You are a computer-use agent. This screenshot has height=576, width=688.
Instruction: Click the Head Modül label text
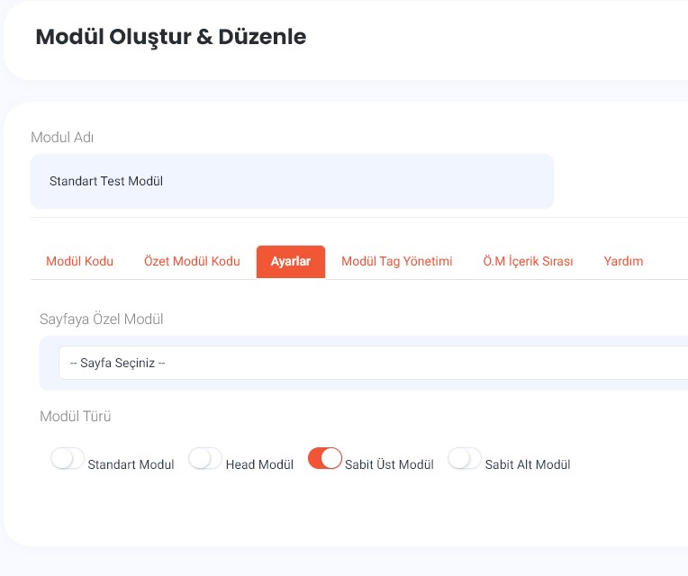click(x=259, y=465)
